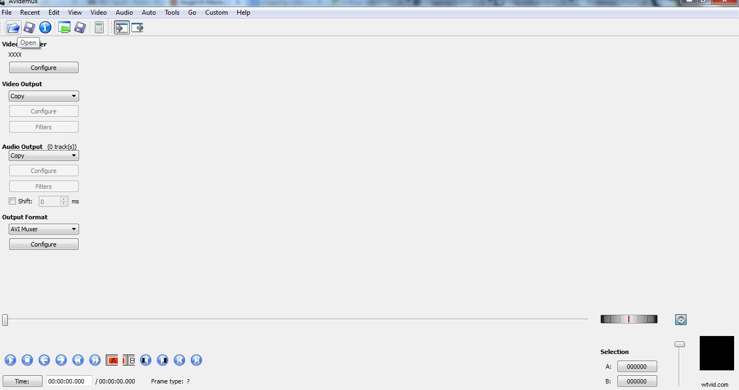Select input display mode icon
This screenshot has width=739, height=390.
pos(122,27)
